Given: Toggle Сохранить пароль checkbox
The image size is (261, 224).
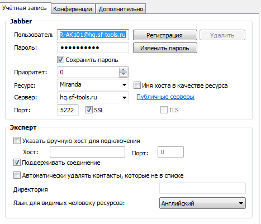Looking at the screenshot, I should click(60, 60).
